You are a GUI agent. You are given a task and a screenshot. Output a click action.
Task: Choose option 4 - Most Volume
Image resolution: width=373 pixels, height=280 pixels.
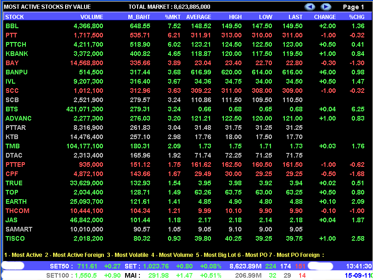point(172,255)
